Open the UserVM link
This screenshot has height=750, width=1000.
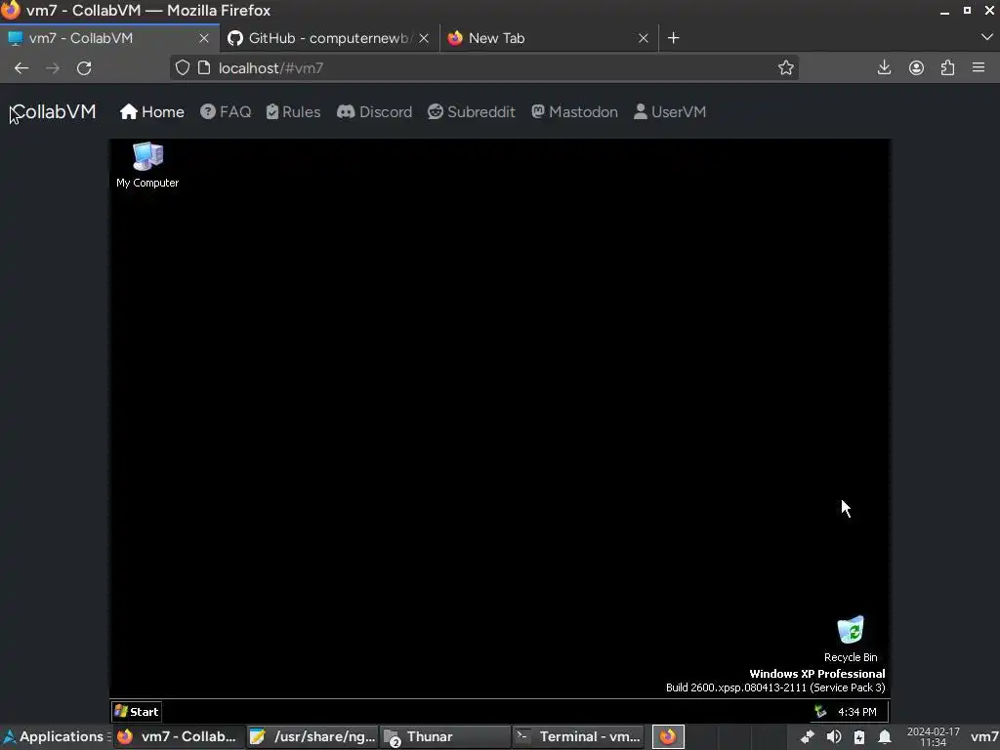coord(670,112)
